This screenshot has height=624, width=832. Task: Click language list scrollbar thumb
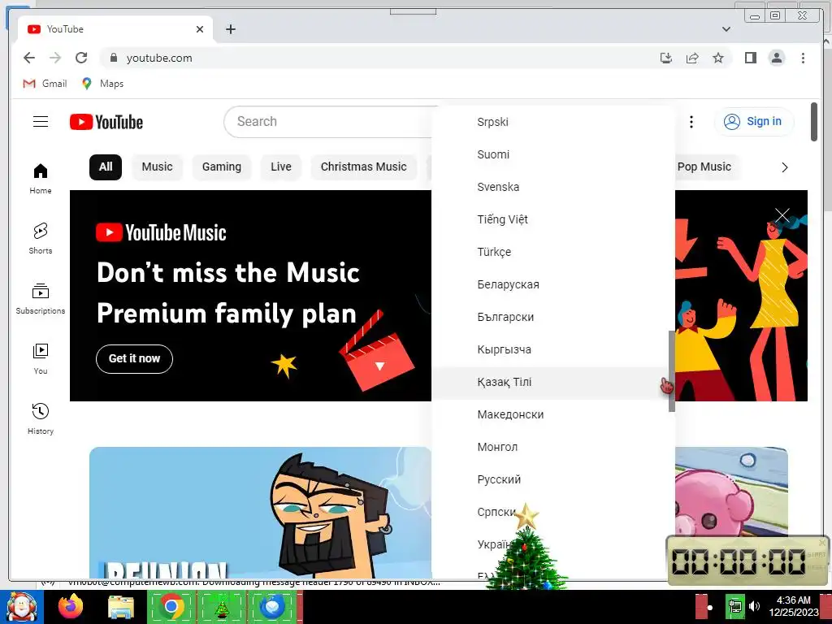pos(672,370)
